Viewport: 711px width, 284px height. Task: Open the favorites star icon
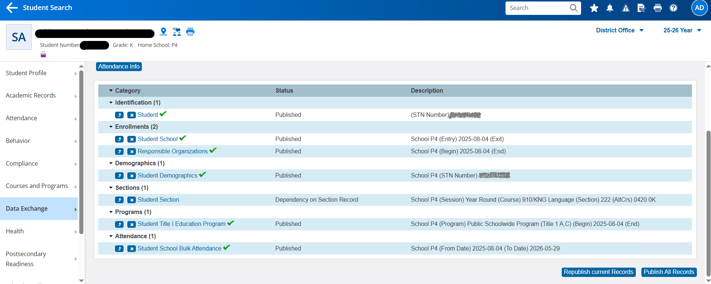(594, 8)
